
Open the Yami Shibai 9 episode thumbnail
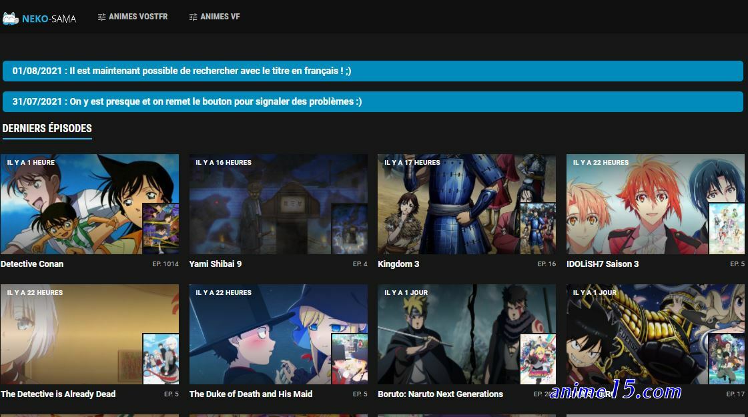[278, 203]
